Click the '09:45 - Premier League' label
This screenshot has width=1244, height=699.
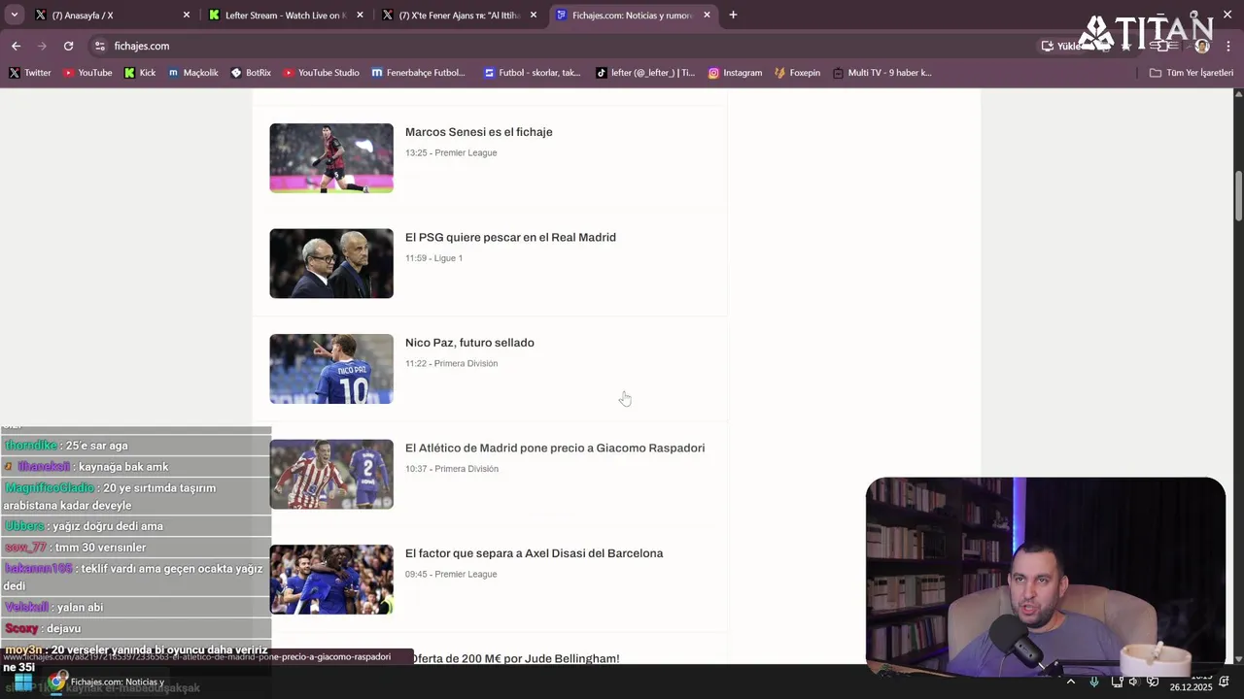tap(451, 574)
